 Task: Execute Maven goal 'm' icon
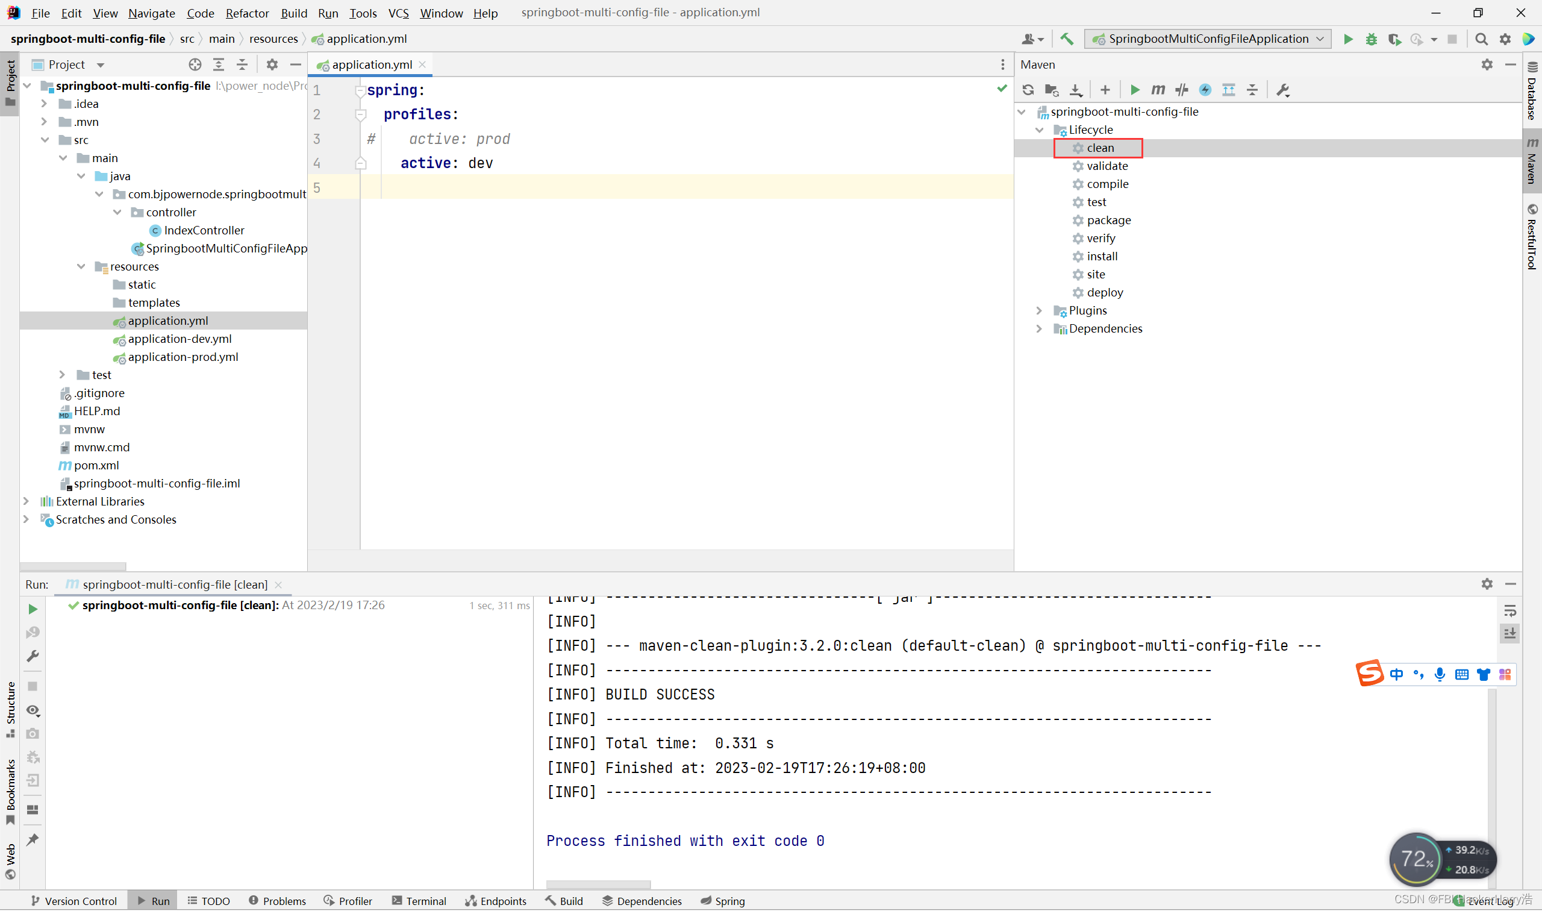pyautogui.click(x=1158, y=90)
